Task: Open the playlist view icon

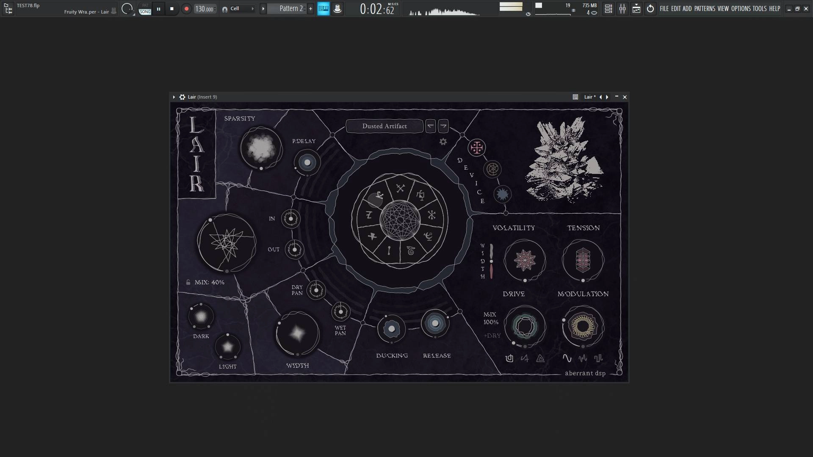Action: pos(608,9)
